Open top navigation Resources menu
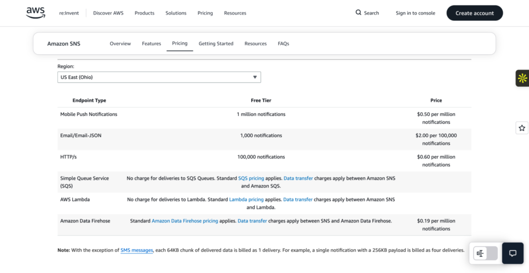Viewport: 529px width, 273px height. coord(235,13)
